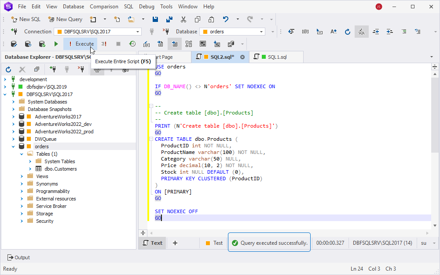This screenshot has width=440, height=275.
Task: Click the blue Refresh arrow in SQL toolbar
Action: [348, 32]
